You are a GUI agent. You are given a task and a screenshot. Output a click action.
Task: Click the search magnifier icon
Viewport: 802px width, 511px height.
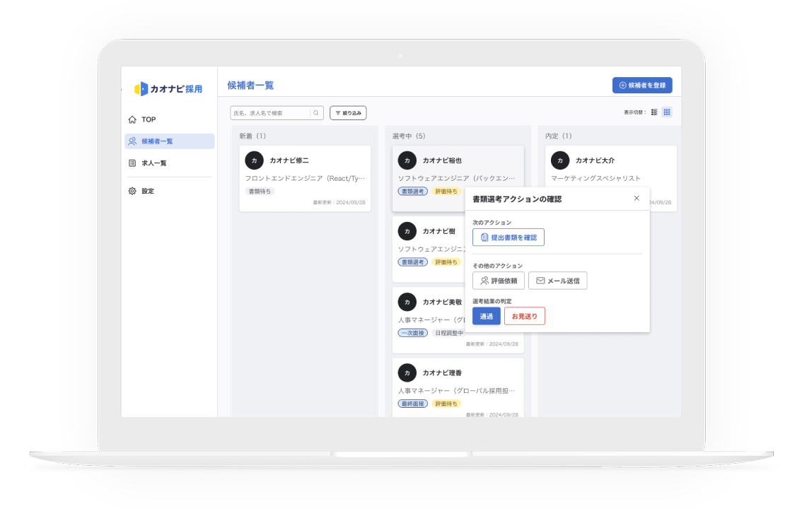click(316, 113)
